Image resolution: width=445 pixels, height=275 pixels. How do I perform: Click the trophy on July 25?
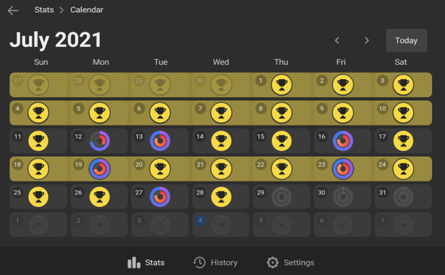39,197
